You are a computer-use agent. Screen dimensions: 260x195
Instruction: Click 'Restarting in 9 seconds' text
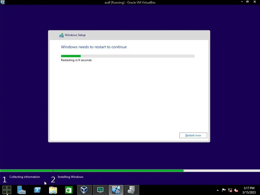click(x=76, y=60)
